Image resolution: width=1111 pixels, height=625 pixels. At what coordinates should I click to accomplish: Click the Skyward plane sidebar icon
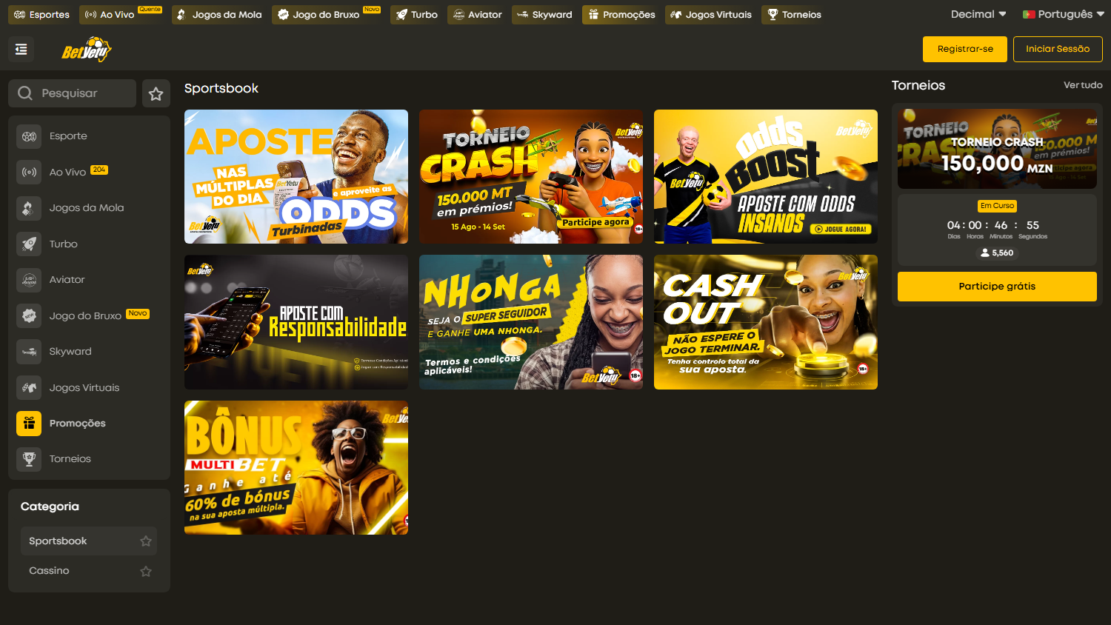[29, 352]
